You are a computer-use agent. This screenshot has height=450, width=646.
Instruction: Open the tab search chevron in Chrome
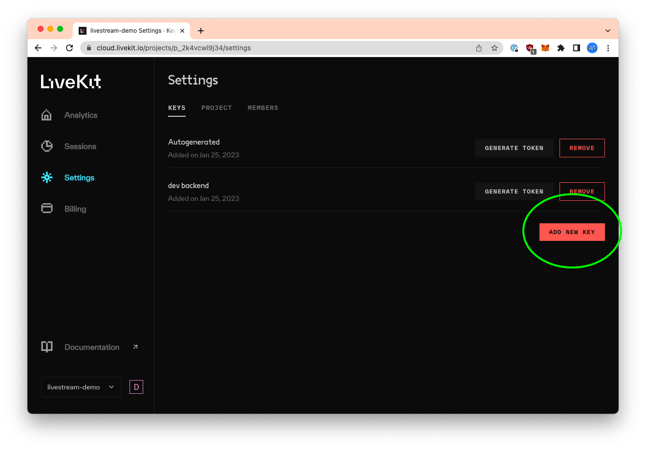click(607, 31)
